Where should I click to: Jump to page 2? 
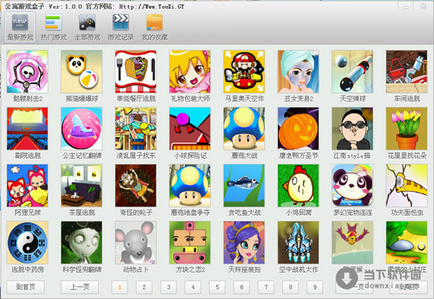click(x=144, y=287)
